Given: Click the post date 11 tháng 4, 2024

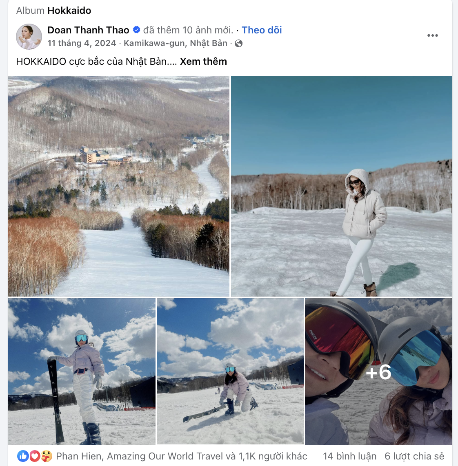Looking at the screenshot, I should (82, 43).
